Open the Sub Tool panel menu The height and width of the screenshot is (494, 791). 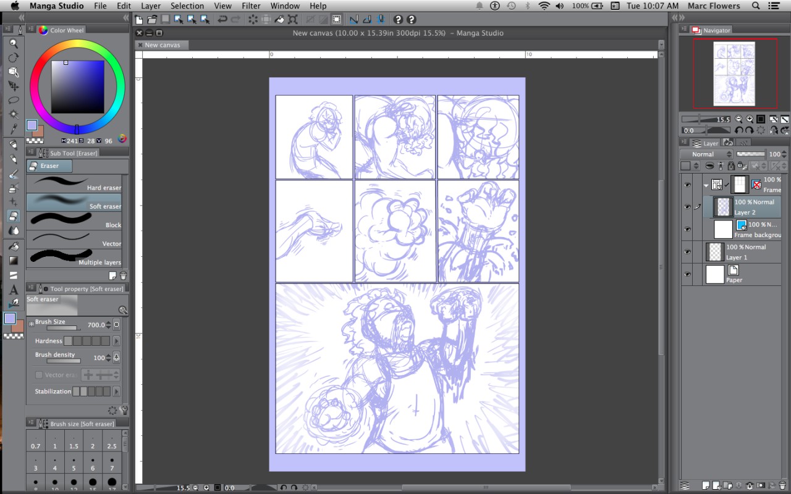30,153
